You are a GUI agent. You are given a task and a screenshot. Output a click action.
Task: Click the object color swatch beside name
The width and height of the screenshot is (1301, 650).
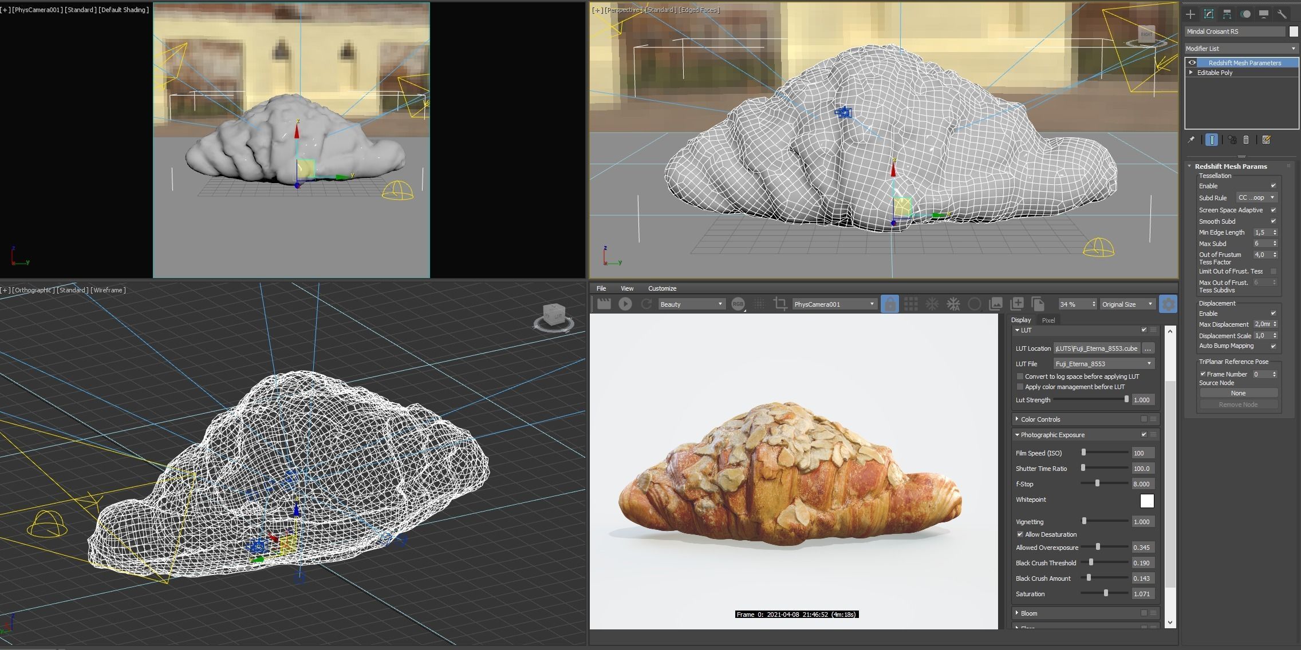pyautogui.click(x=1294, y=31)
